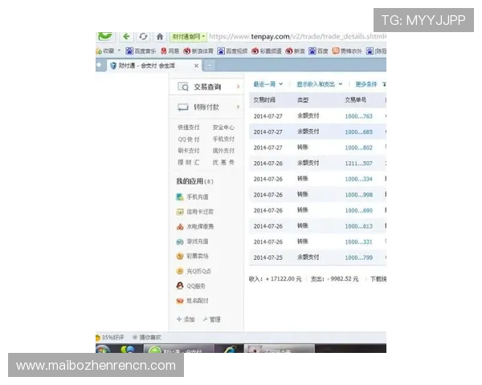The image size is (482, 385).
Task: Open transaction number 1000...334
Action: click(x=359, y=179)
